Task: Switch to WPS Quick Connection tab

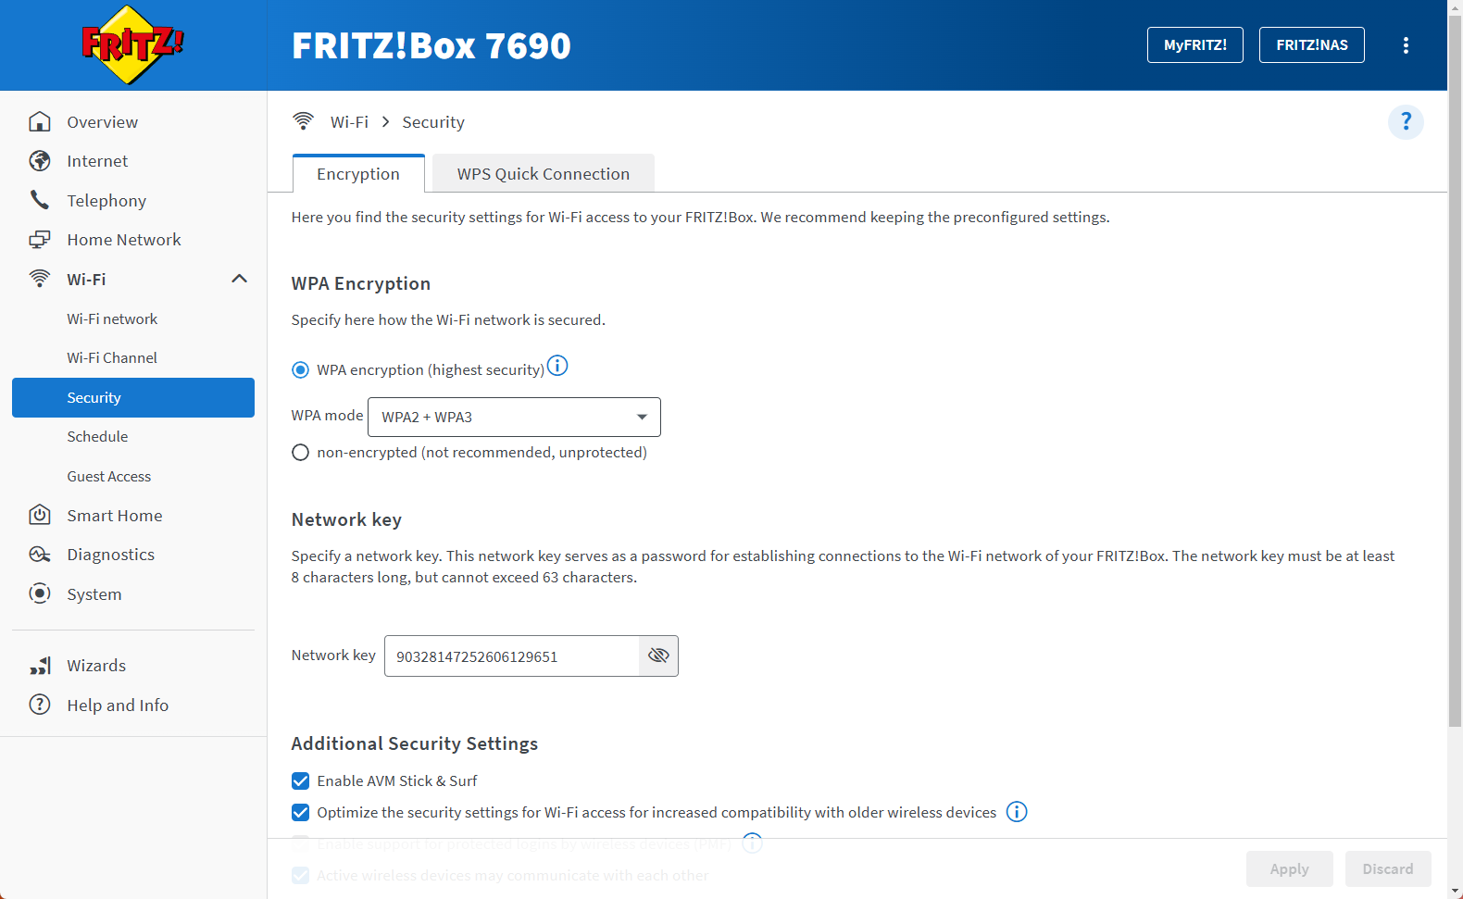Action: (x=543, y=174)
